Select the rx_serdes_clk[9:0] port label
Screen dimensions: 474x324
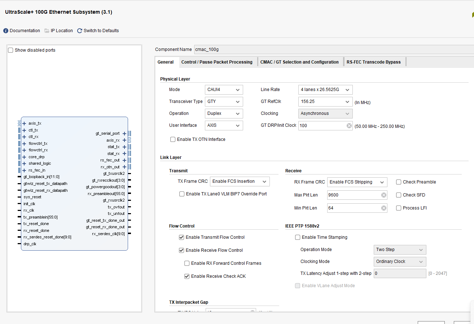108,234
